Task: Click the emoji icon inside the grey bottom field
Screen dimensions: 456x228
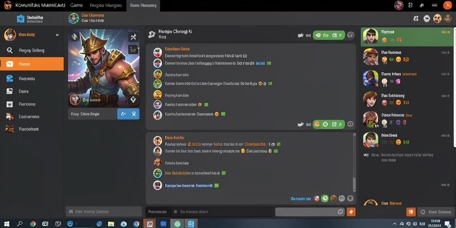Action: click(x=341, y=212)
